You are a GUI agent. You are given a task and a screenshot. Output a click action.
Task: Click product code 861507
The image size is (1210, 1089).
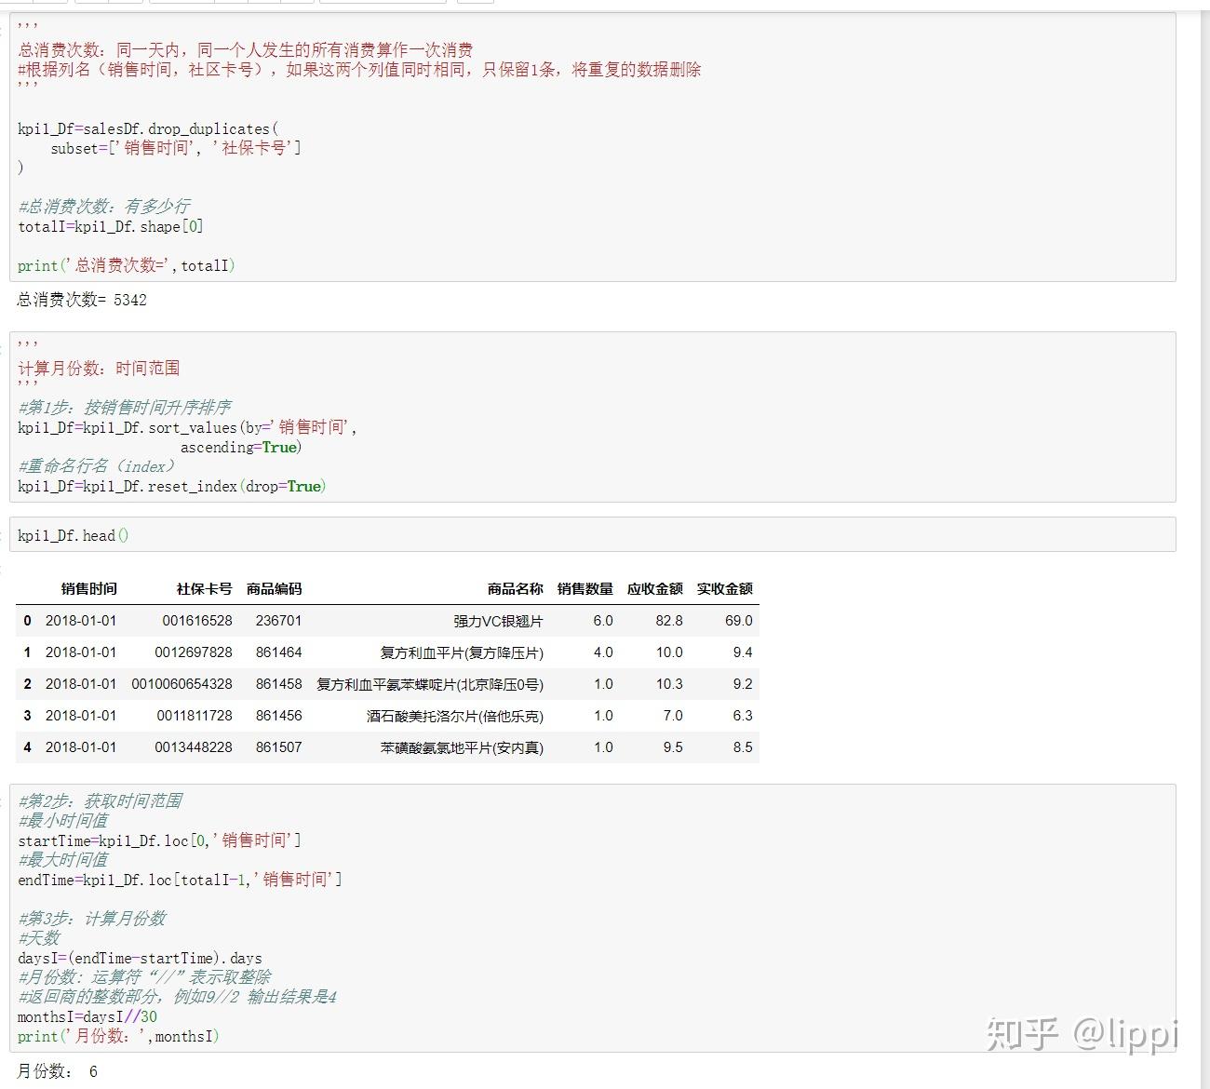tap(279, 747)
